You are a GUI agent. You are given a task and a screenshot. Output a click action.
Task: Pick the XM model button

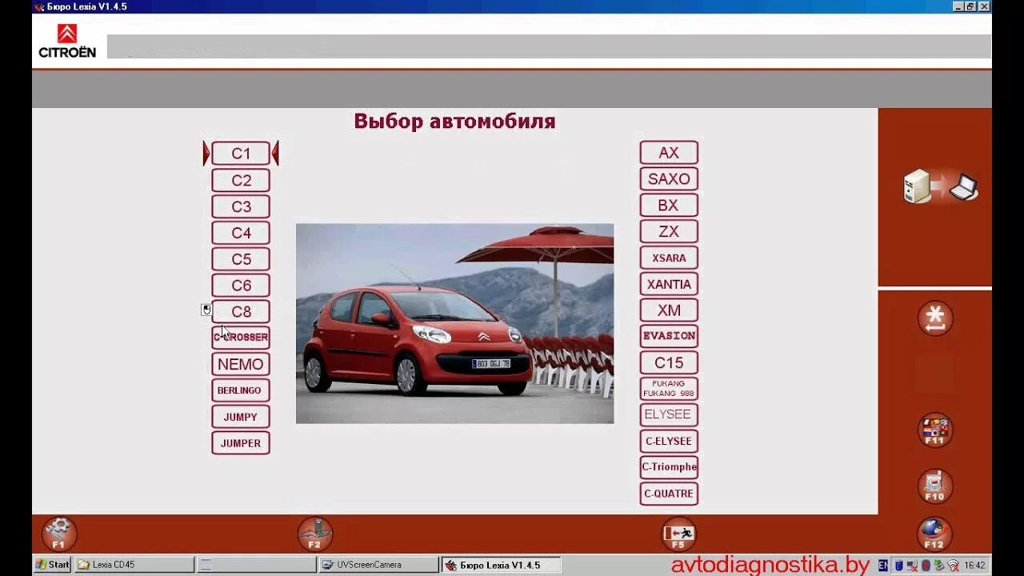(669, 310)
